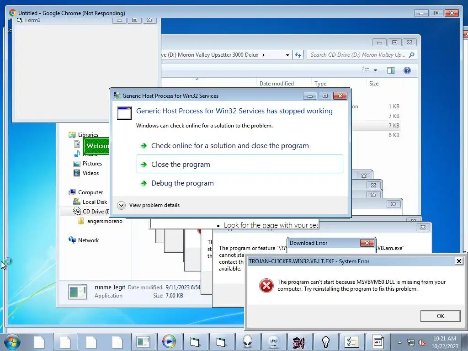468x351 pixels.
Task: Show hidden system tray icons
Action: coord(399,342)
